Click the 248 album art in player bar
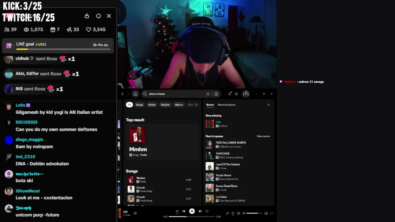 [x=119, y=213]
